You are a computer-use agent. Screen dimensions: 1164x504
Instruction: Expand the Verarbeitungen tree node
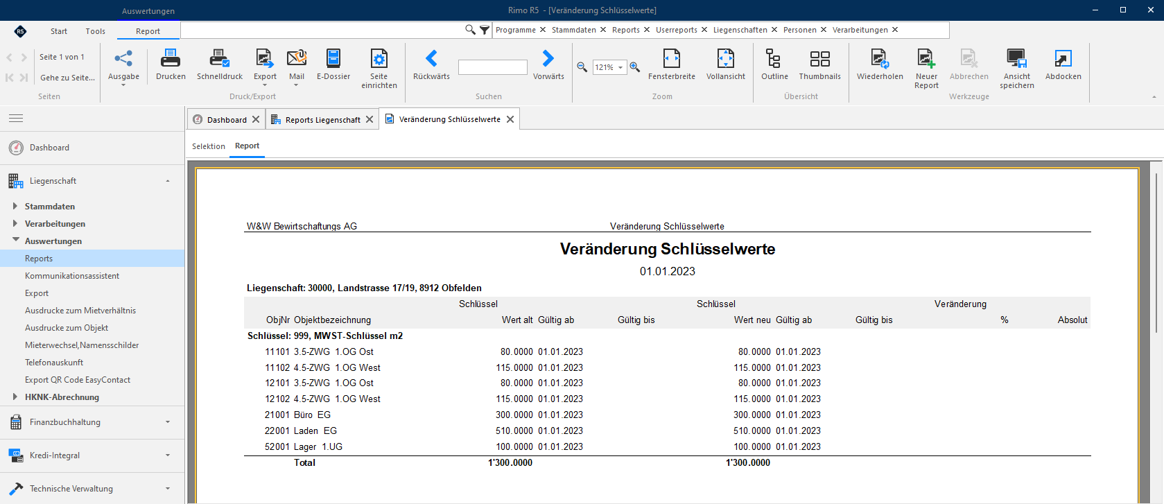point(15,223)
